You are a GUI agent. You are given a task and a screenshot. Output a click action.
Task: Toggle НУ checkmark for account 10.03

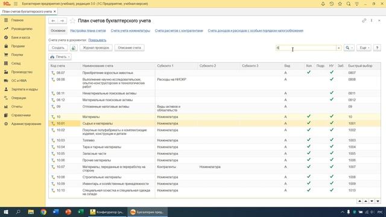332,140
